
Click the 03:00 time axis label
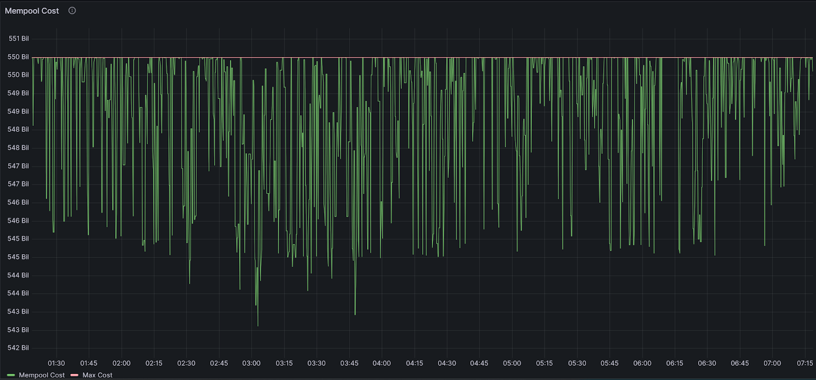[x=251, y=363]
